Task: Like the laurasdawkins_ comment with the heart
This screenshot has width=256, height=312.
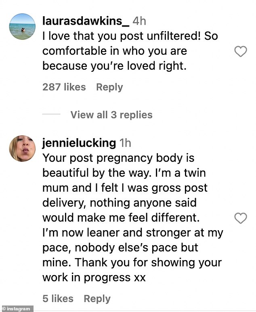Action: (x=241, y=51)
